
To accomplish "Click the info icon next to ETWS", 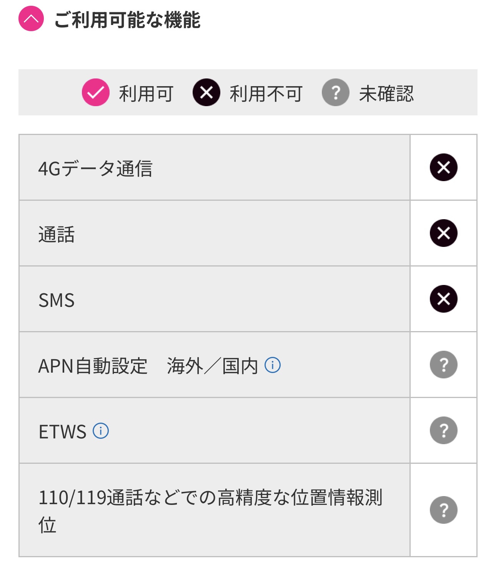I will pos(101,431).
